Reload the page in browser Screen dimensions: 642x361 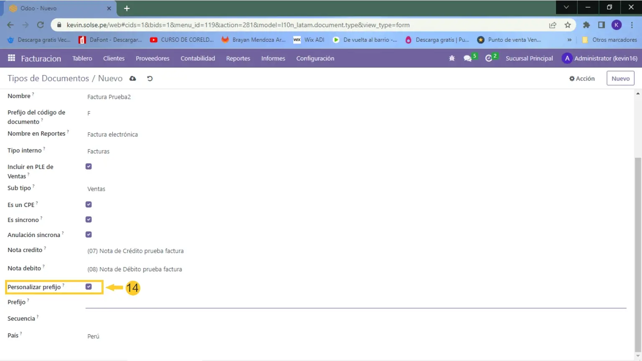pyautogui.click(x=41, y=25)
